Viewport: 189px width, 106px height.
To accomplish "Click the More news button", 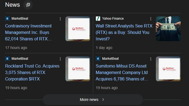I will point(93,100).
